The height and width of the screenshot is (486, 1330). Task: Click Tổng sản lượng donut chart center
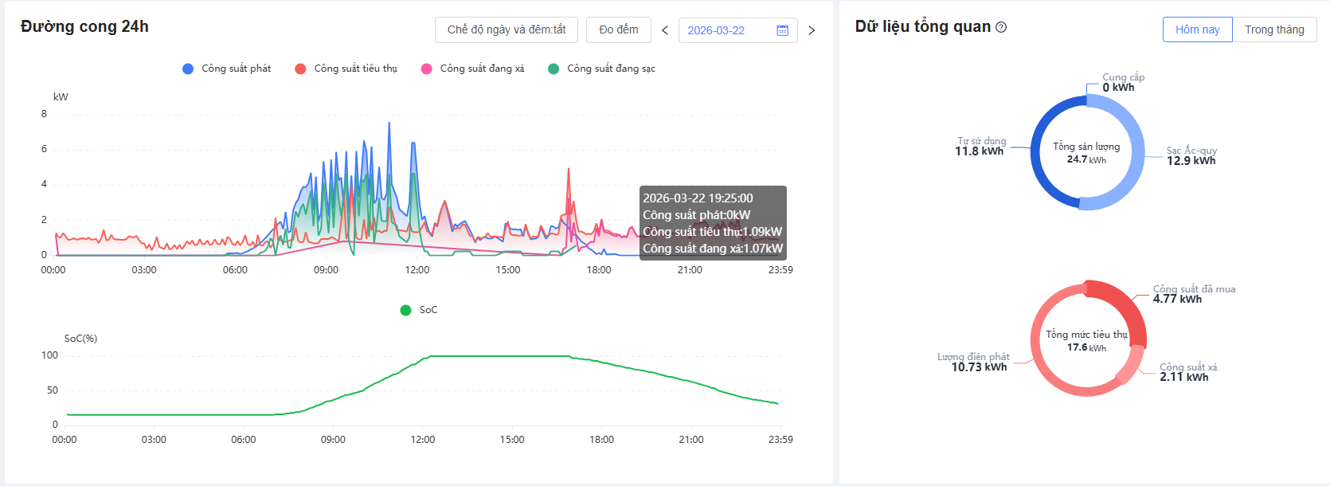1087,153
